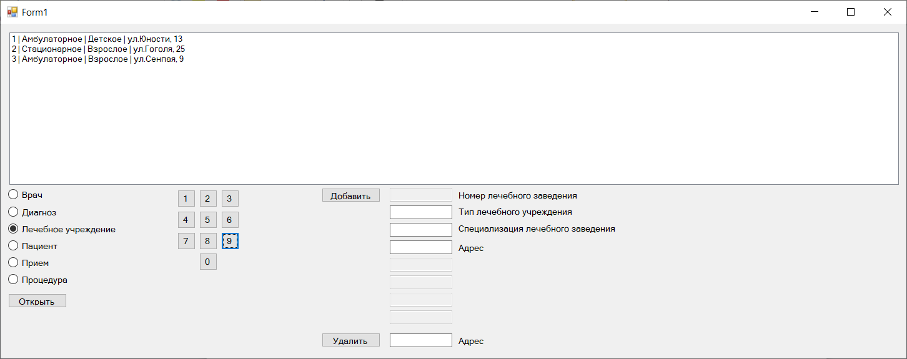907x359 pixels.
Task: Click keypad digit 1
Action: [x=186, y=199]
